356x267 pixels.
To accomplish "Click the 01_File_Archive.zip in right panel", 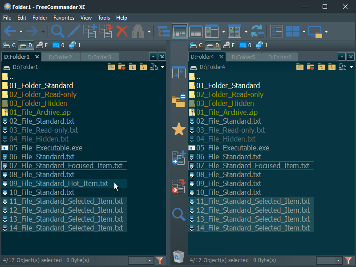I will 227,112.
